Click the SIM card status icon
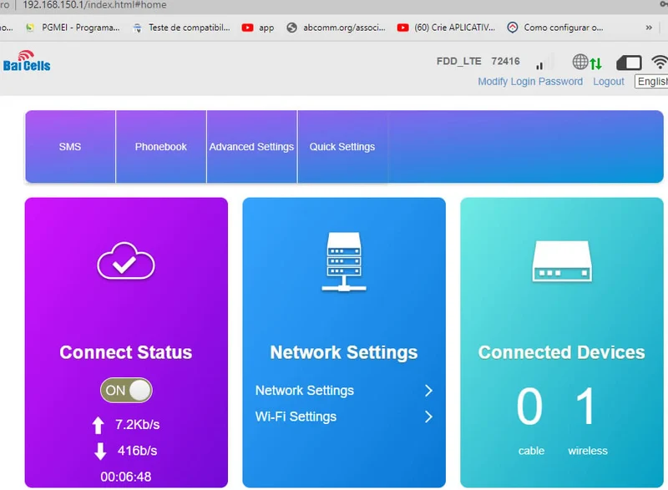Viewport: 668px width, 490px height. click(x=629, y=63)
